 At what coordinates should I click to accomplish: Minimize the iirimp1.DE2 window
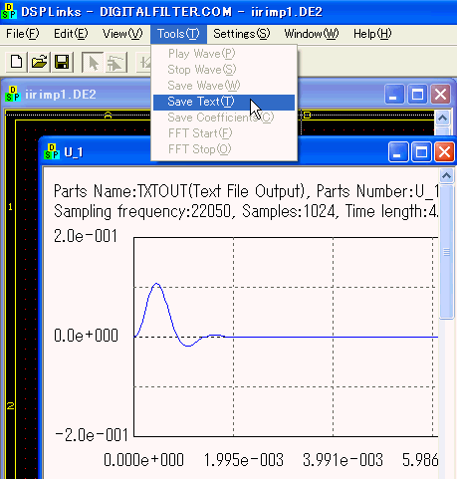coord(394,95)
